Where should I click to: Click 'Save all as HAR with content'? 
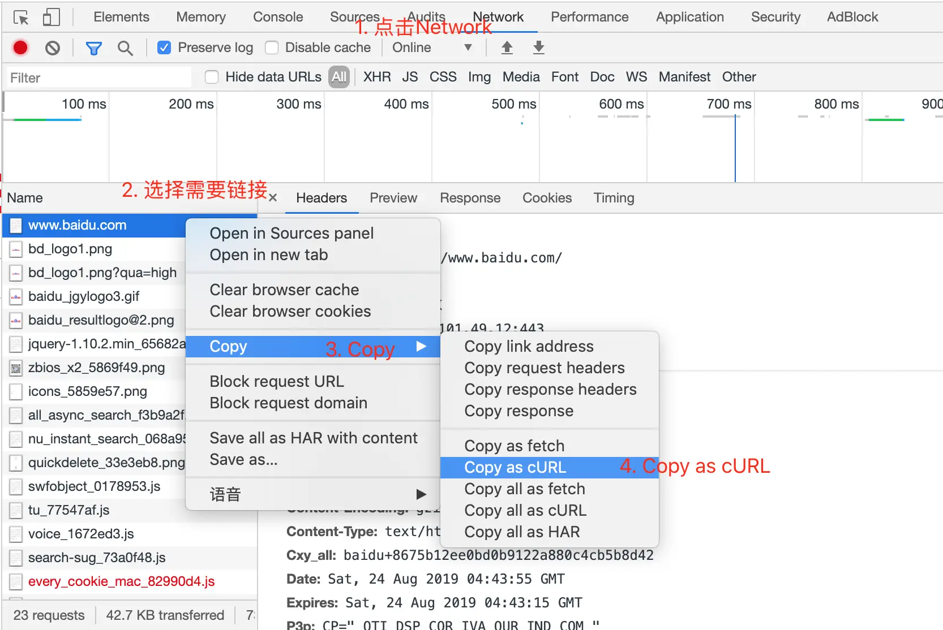click(314, 437)
